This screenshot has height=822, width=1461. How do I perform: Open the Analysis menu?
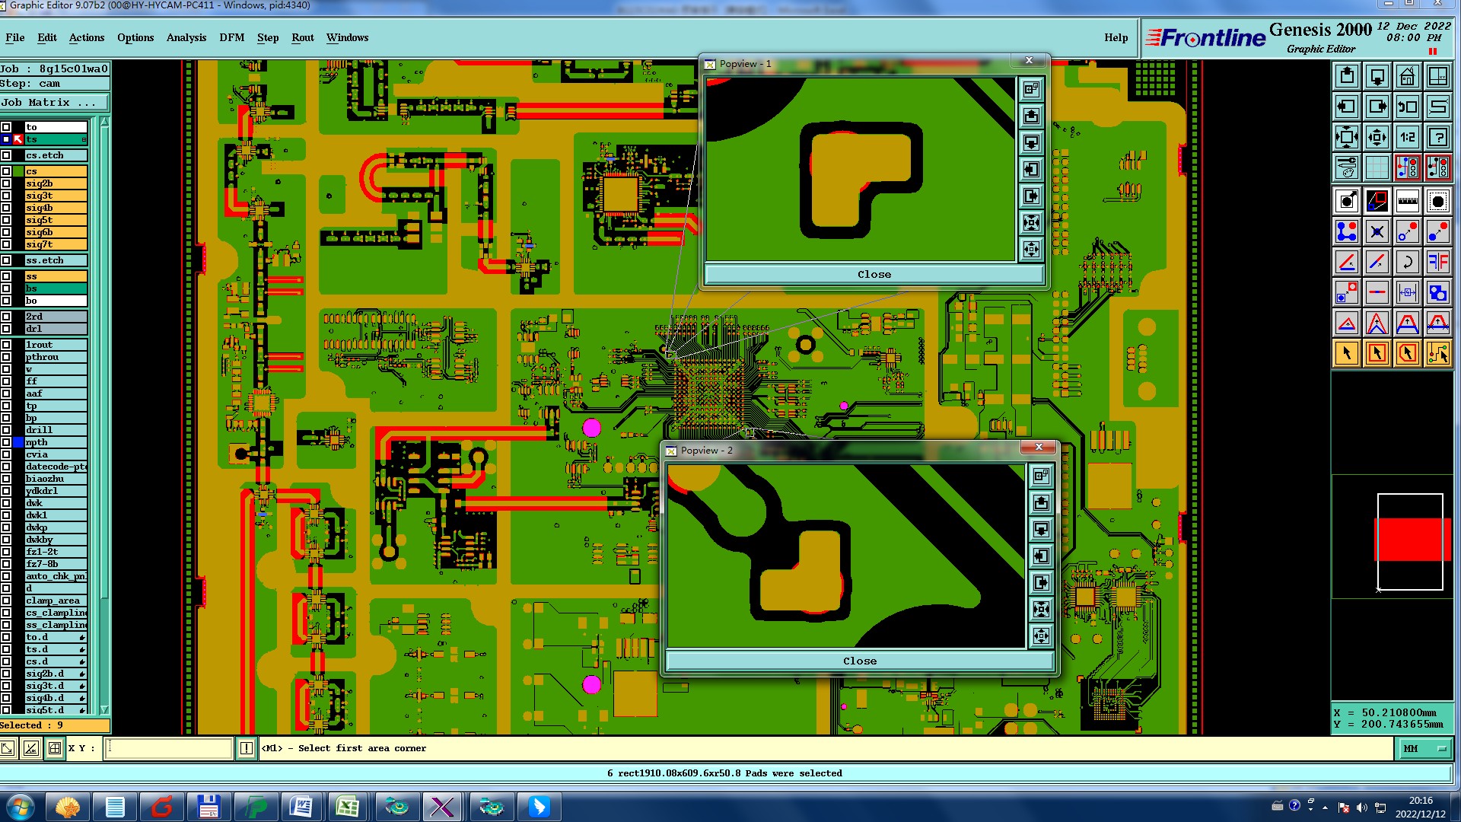coord(186,37)
